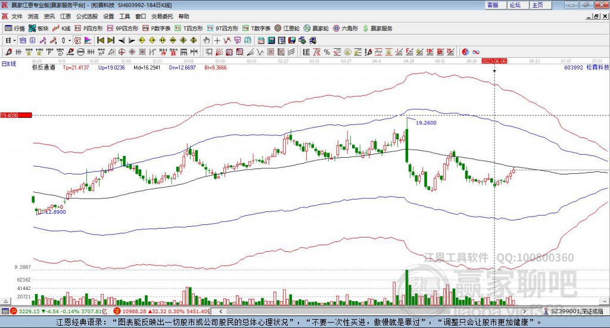Open 赢家服务 with dollar icon

(x=378, y=29)
